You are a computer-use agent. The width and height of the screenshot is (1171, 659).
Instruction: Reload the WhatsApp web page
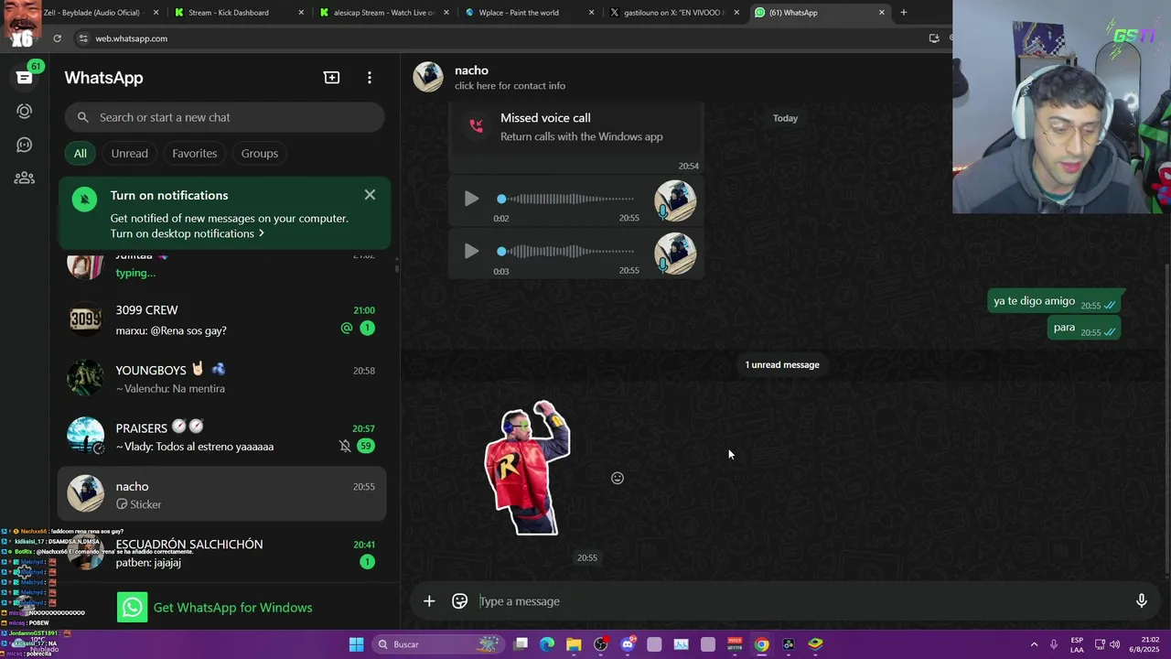(57, 38)
